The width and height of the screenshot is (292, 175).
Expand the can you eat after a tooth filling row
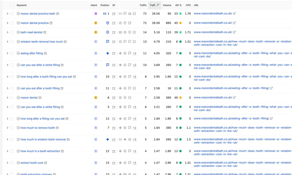click(x=7, y=88)
